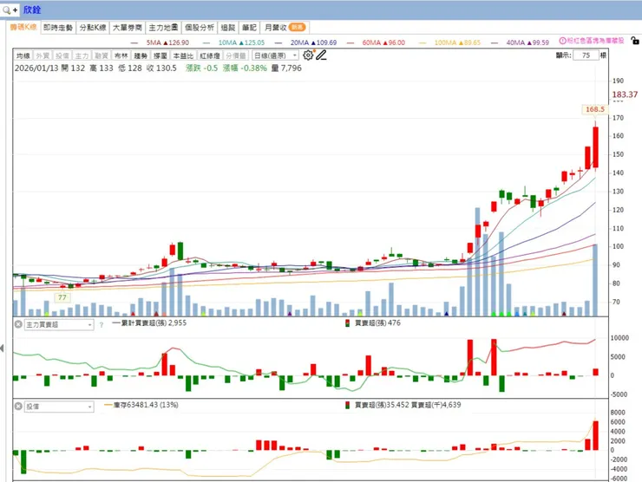Click the latest volume bar at chart right

point(595,280)
